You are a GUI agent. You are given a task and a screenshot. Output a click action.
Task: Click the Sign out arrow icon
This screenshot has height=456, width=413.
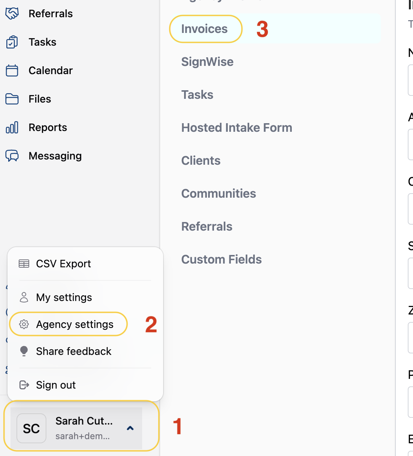tap(24, 385)
